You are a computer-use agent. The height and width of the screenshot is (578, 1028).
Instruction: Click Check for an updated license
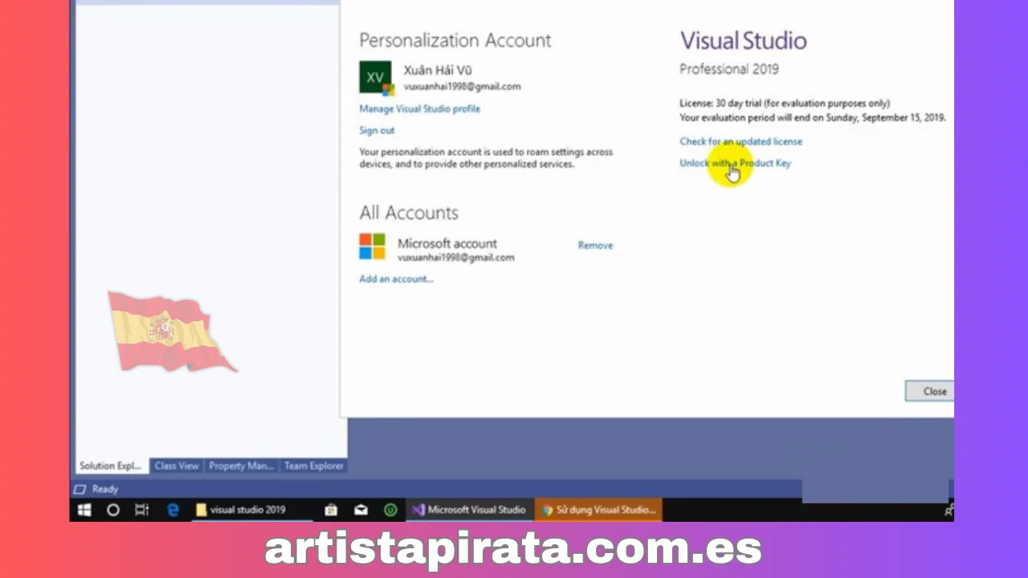(740, 142)
